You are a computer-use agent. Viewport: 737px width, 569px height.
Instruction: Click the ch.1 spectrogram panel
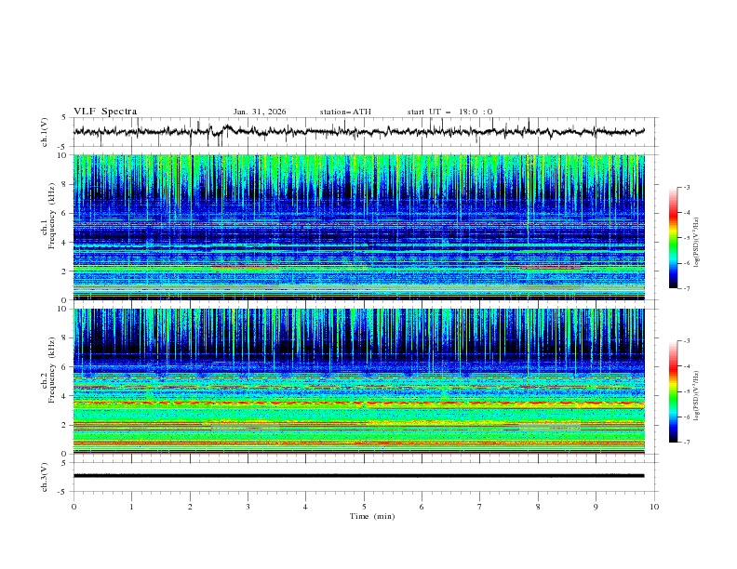click(359, 227)
